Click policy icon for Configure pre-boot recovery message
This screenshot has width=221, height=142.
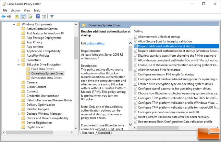click(x=135, y=112)
